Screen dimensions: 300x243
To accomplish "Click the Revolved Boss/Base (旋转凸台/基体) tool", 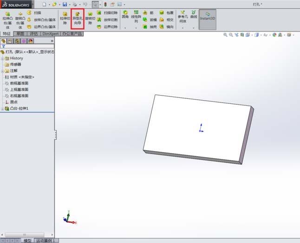I will click(x=20, y=20).
